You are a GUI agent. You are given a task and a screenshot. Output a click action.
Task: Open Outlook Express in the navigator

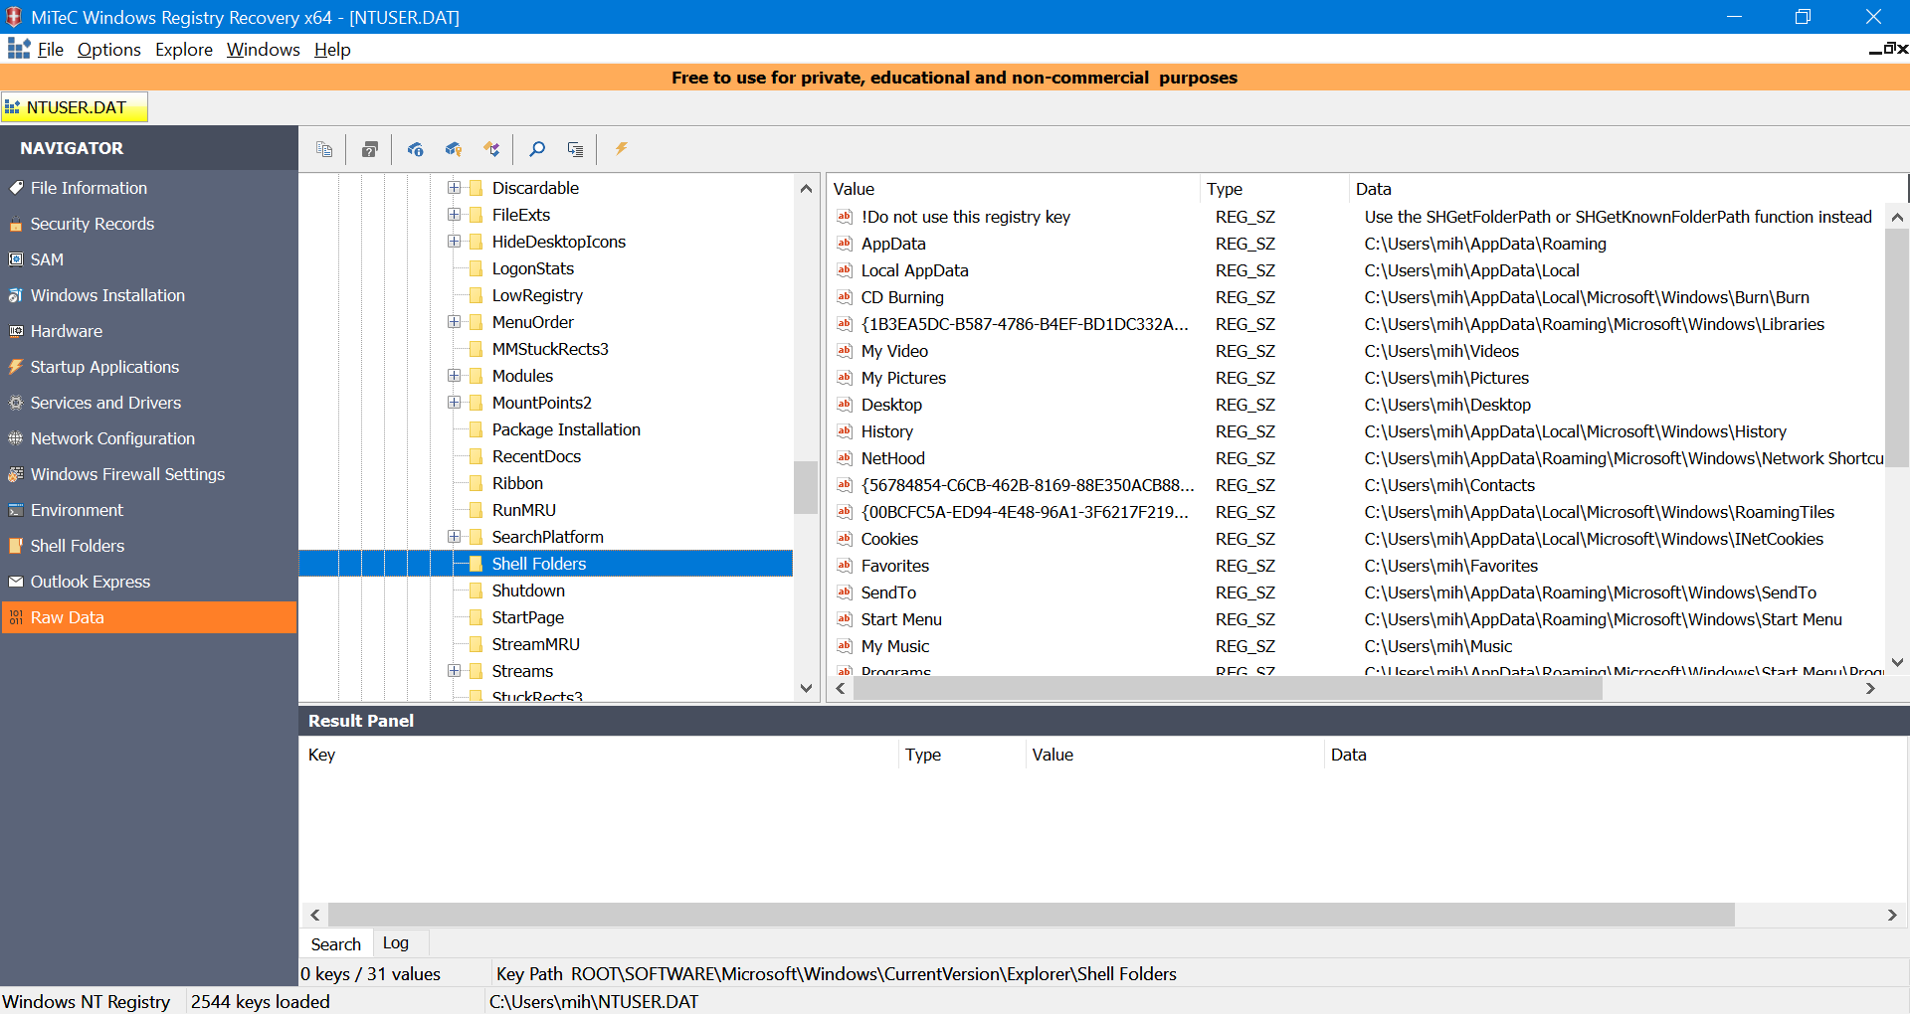149,582
